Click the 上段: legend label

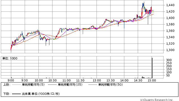pos(7,85)
